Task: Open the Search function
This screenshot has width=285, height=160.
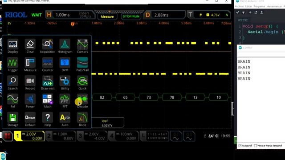Action: coord(13,81)
